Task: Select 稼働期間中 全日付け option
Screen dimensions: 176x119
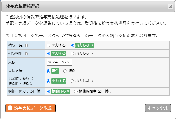Action: [x=76, y=91]
